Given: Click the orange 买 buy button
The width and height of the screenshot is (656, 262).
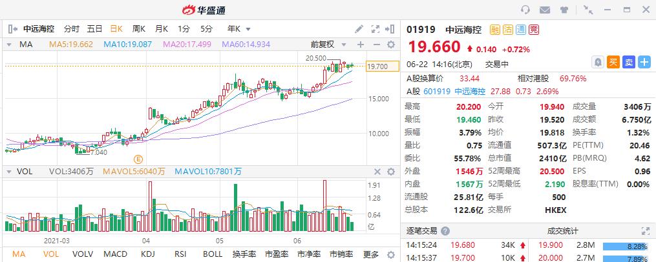Looking at the screenshot, I should 613,62.
